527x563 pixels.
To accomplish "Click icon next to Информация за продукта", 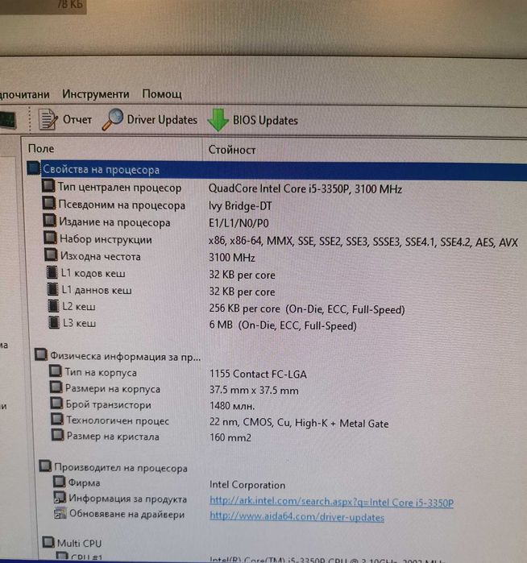I will (60, 497).
